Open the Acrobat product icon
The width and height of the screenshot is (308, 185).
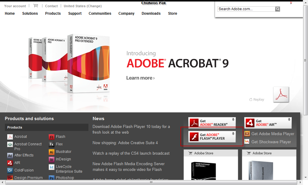[10, 137]
